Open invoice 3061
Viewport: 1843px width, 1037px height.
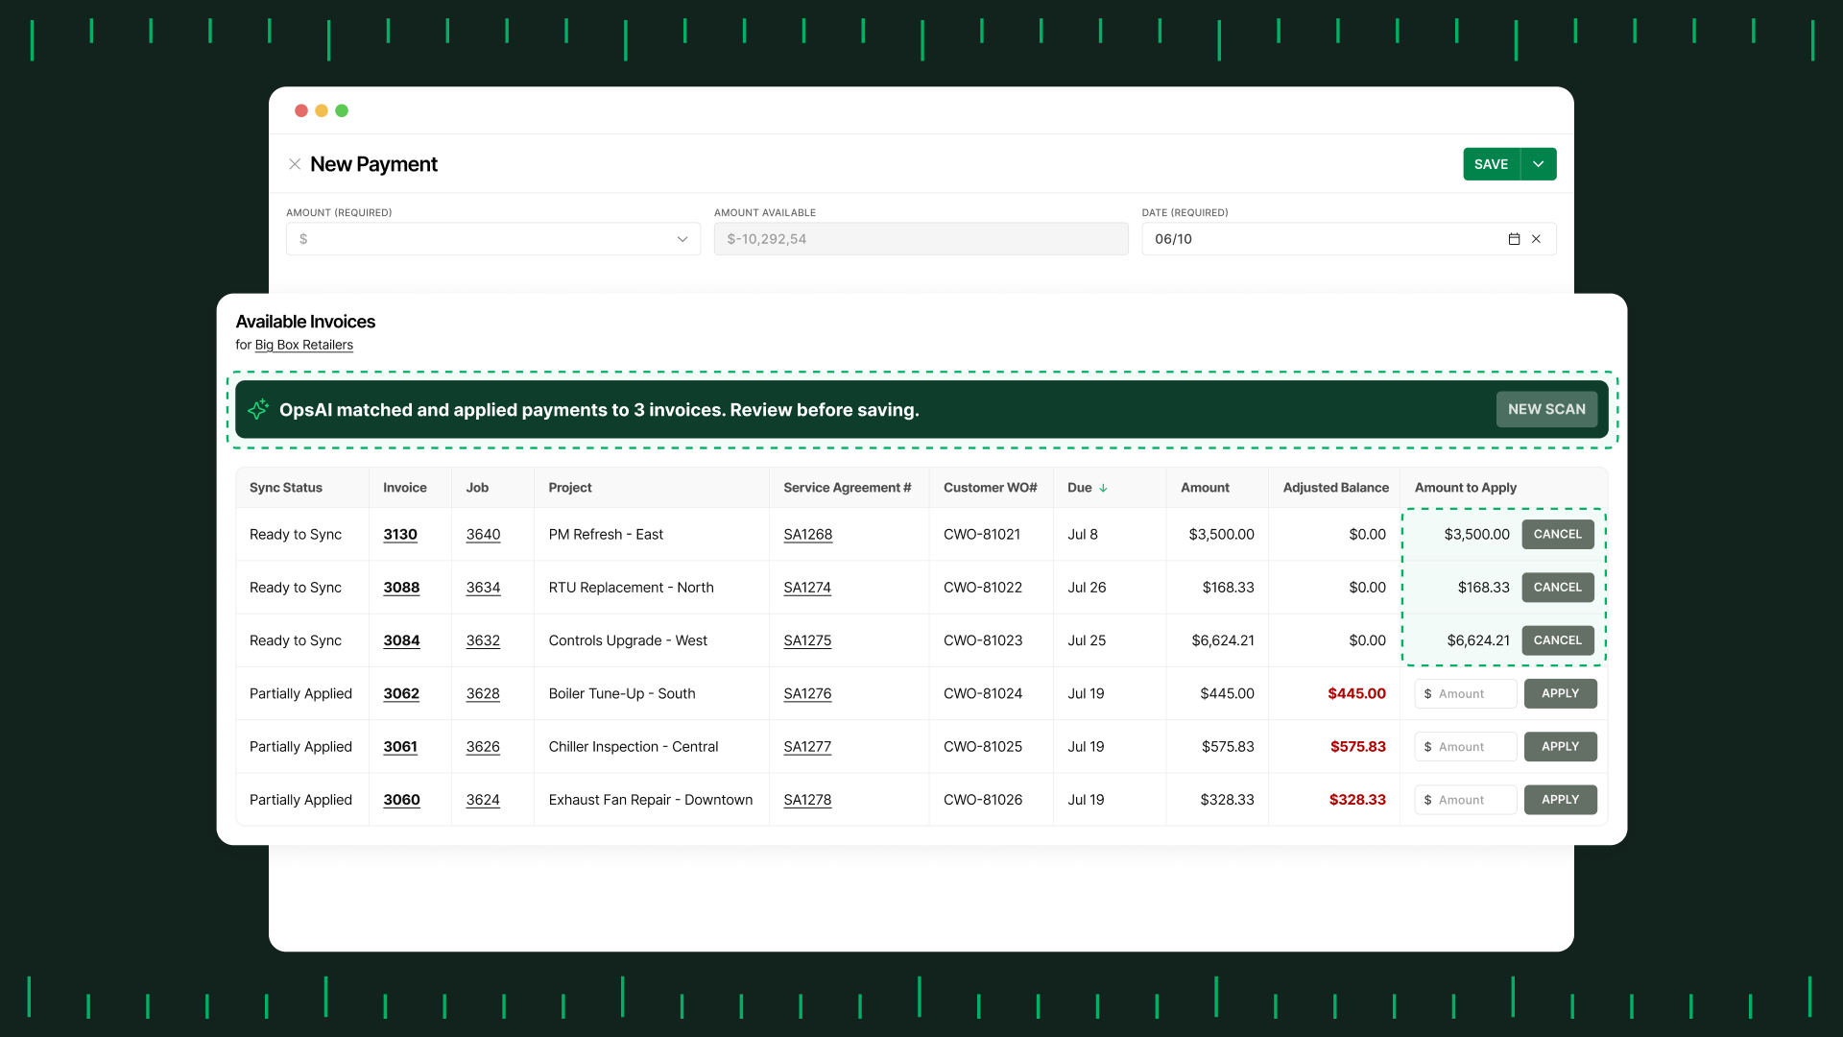[400, 746]
